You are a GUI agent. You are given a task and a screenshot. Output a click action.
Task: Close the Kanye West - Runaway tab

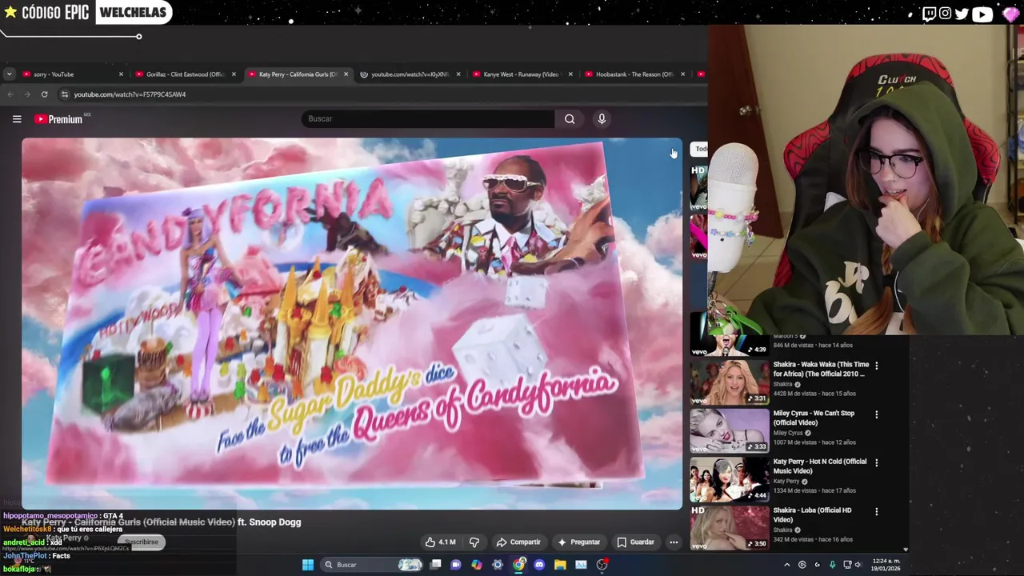570,74
